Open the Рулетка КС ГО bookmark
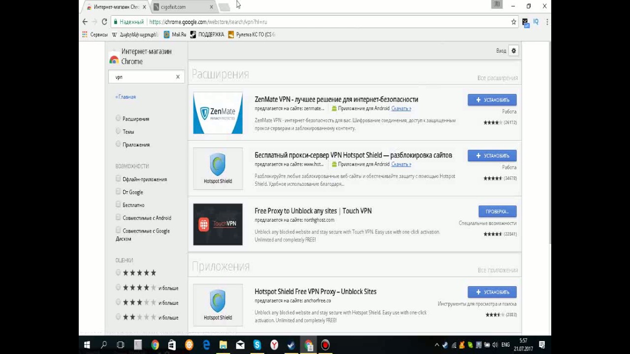This screenshot has width=630, height=354. pos(252,34)
